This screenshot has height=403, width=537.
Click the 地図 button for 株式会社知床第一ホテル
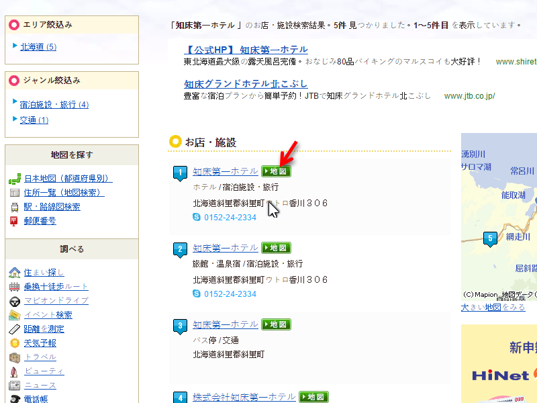[x=313, y=397]
